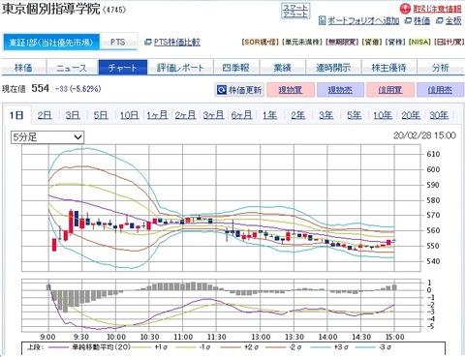Viewport: 465px width, 357px height.
Task: Open the 適時開示 tab
Action: (x=333, y=68)
